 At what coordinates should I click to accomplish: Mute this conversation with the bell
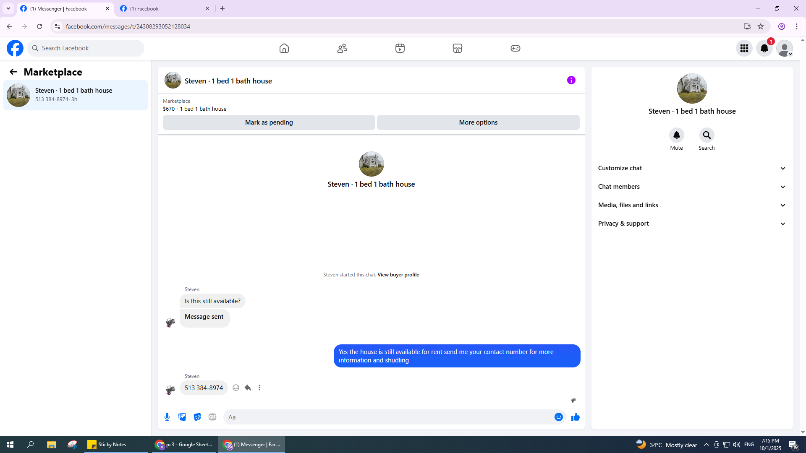[x=677, y=135]
